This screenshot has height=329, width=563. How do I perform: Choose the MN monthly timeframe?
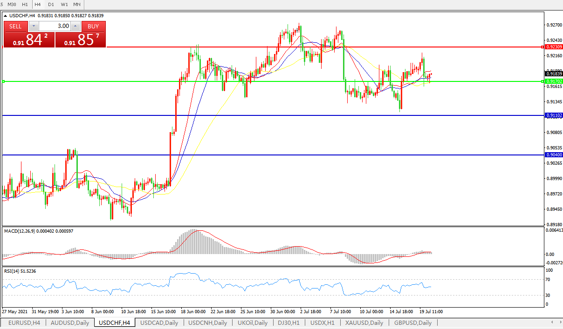tap(77, 4)
